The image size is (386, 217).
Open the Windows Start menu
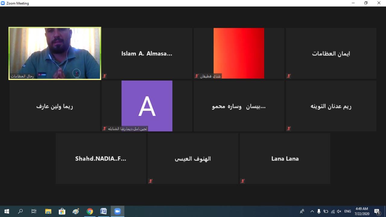pos(7,211)
